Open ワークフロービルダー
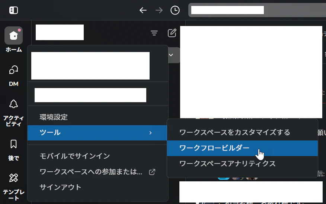The width and height of the screenshot is (326, 204). point(242,148)
